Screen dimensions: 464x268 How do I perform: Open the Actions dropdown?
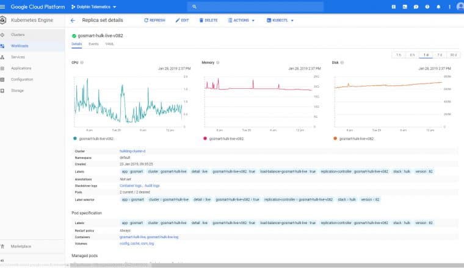point(241,20)
